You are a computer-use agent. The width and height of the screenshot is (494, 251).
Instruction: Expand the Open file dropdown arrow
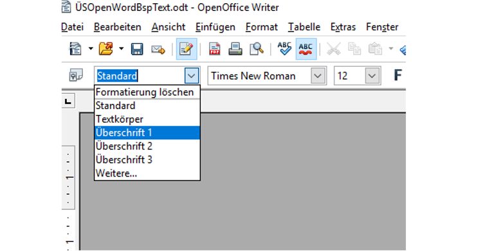pyautogui.click(x=122, y=49)
